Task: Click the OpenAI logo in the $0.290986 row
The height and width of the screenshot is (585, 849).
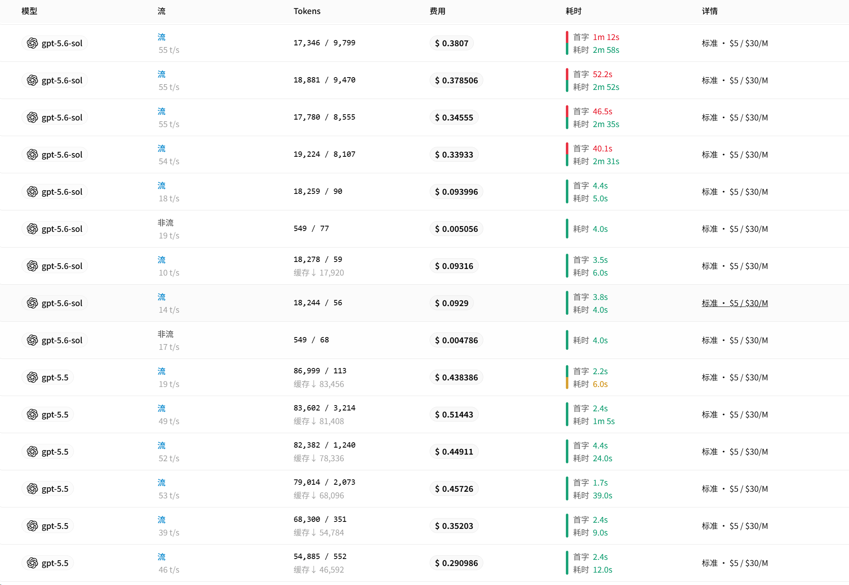Action: (32, 563)
